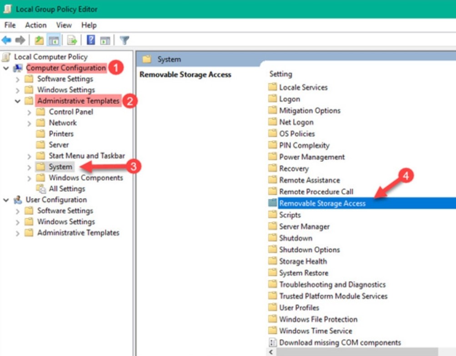The height and width of the screenshot is (356, 456).
Task: Click the Back navigation arrow
Action: tap(5, 39)
